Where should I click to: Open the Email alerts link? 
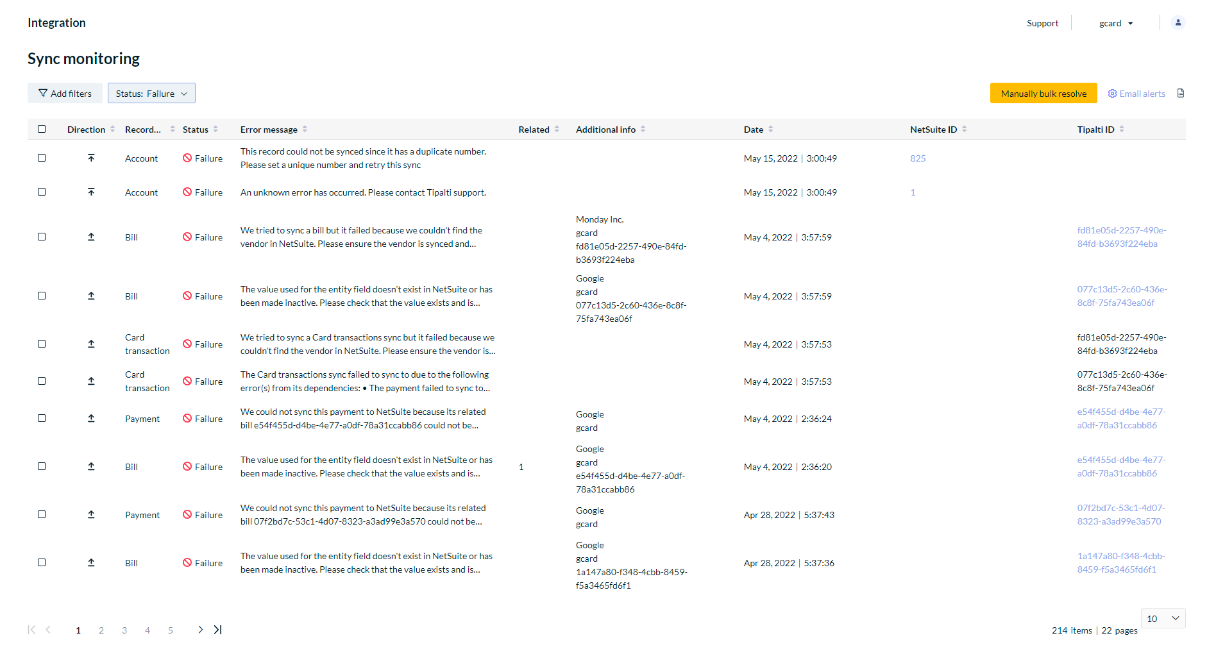[x=1136, y=94]
